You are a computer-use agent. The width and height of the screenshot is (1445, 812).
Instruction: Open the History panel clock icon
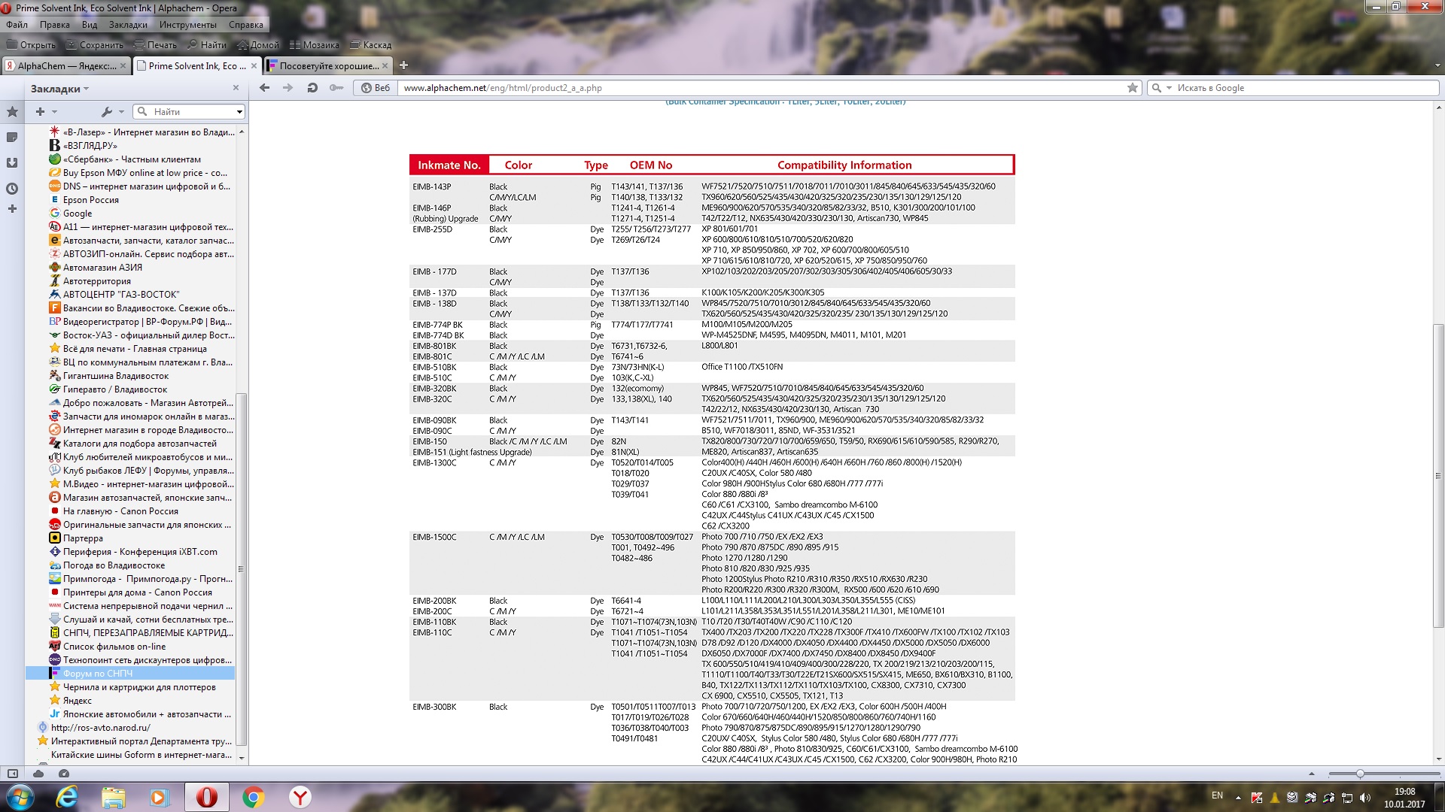point(12,189)
